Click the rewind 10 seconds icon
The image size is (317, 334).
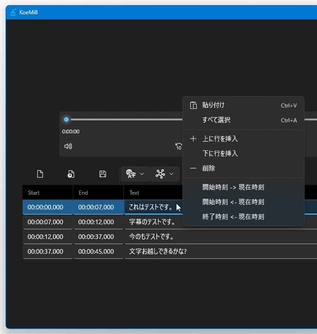179,146
